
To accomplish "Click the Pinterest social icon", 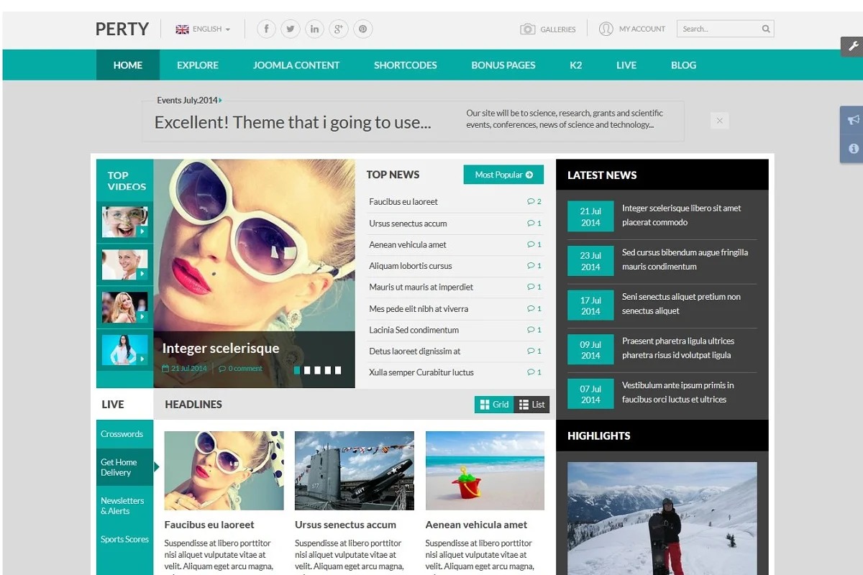I will (x=363, y=29).
